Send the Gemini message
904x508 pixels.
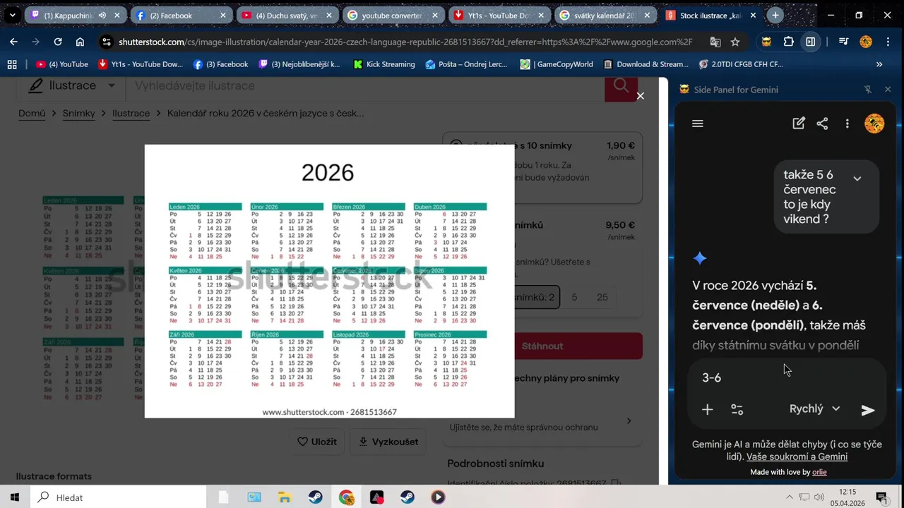(868, 410)
